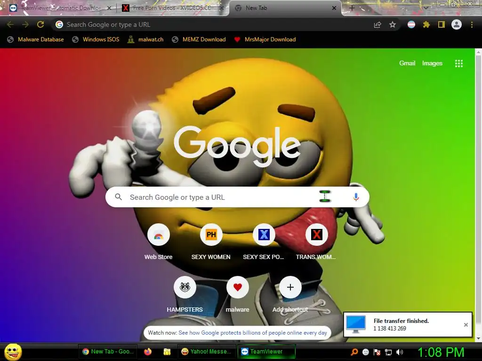Click the forward navigation arrow
The image size is (482, 361).
coord(25,24)
